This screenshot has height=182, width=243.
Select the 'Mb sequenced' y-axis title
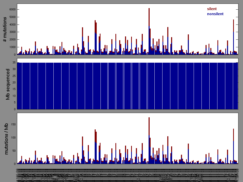(8, 84)
